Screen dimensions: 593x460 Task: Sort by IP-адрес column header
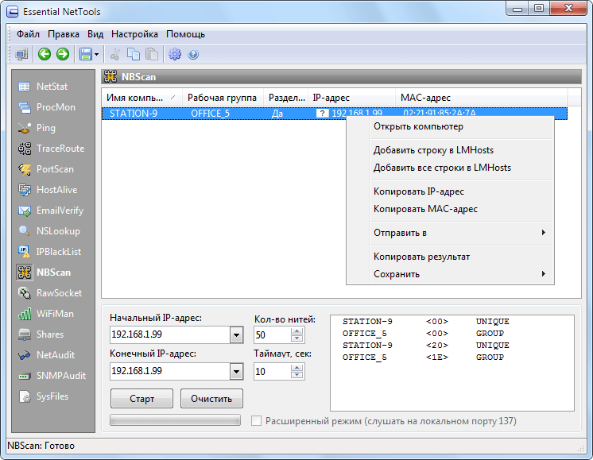(351, 98)
